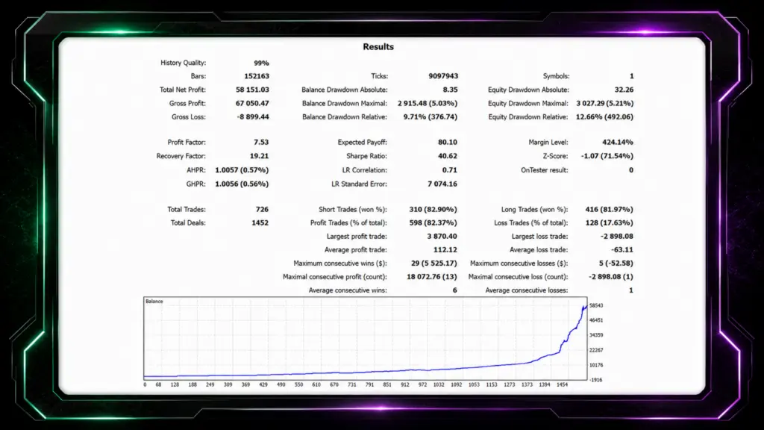
Task: Click Loss Trades value 128 (17.63%)
Action: [609, 222]
